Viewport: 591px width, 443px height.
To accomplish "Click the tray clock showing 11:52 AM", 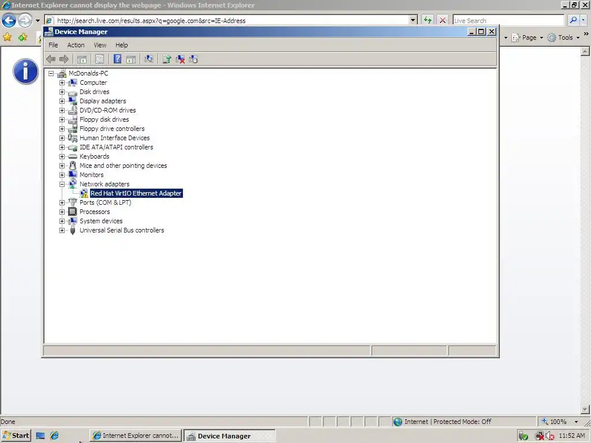I will tap(572, 436).
